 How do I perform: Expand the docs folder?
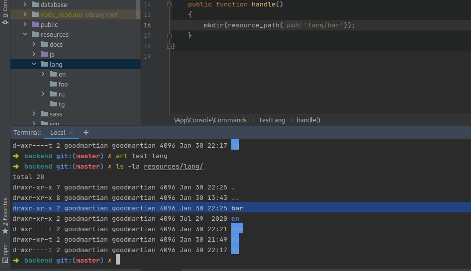pyautogui.click(x=34, y=44)
